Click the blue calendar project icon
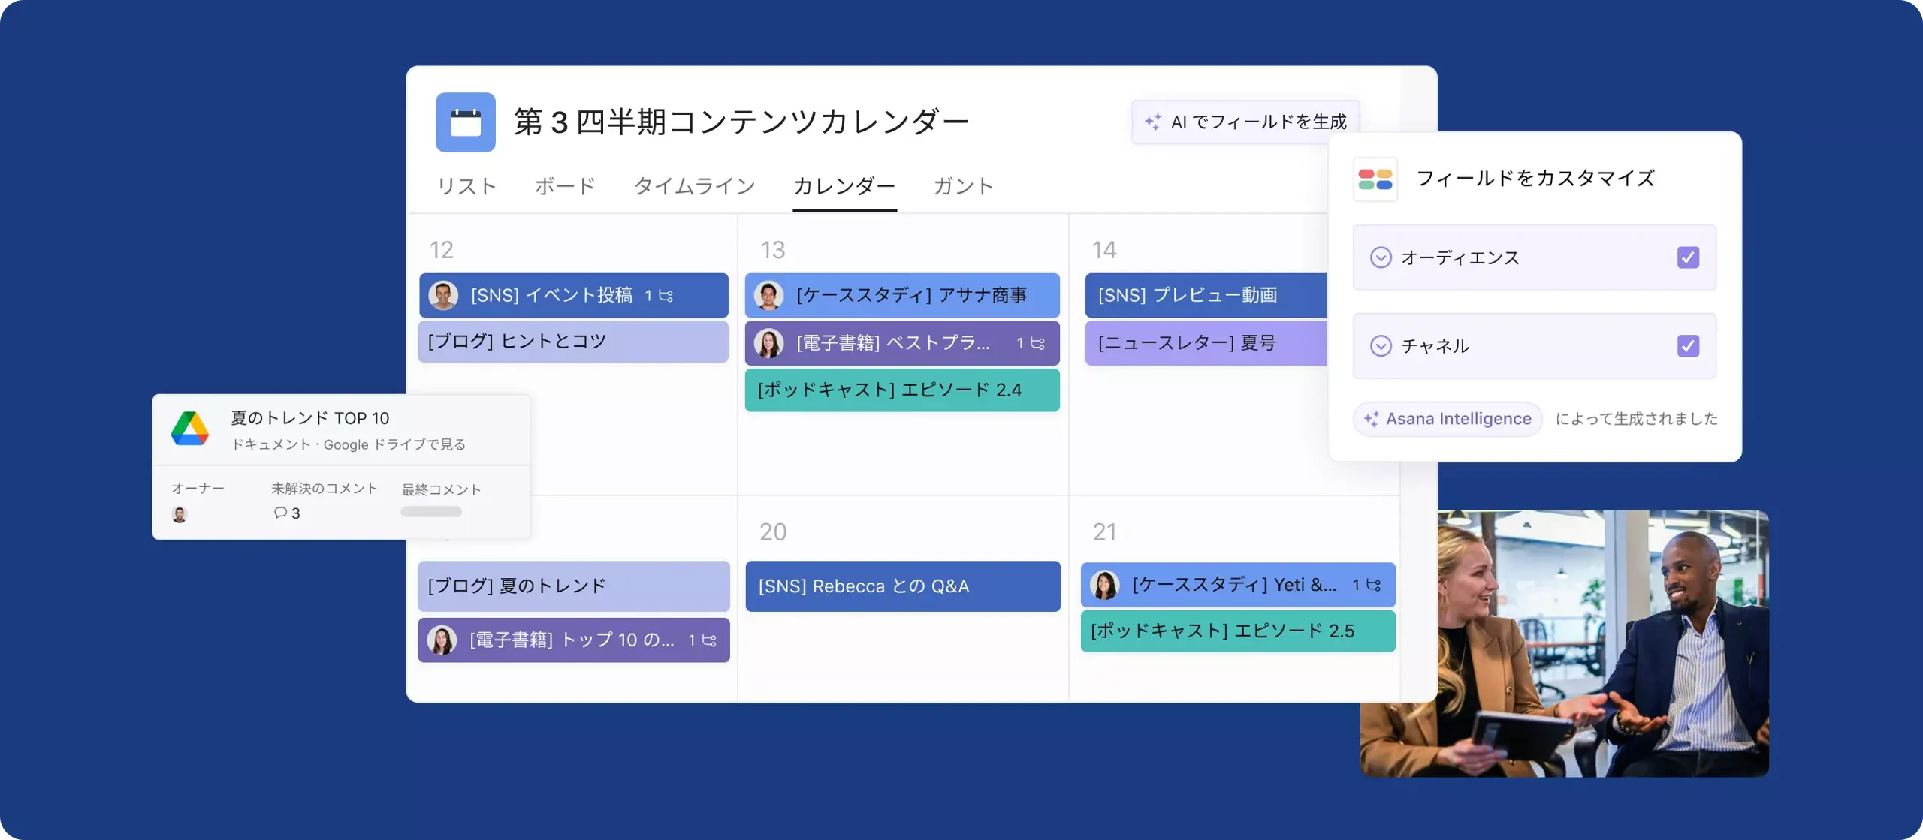1923x840 pixels. click(x=465, y=122)
